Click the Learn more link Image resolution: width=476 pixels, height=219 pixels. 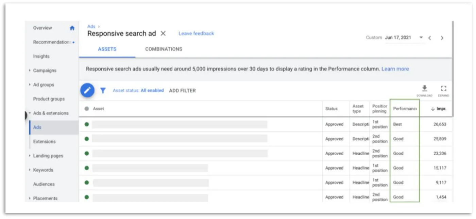[x=395, y=69]
